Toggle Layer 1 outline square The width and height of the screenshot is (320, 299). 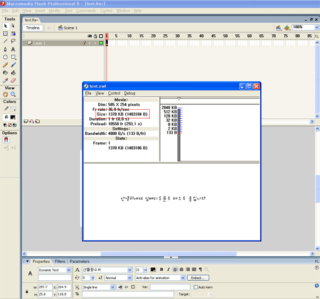click(101, 43)
